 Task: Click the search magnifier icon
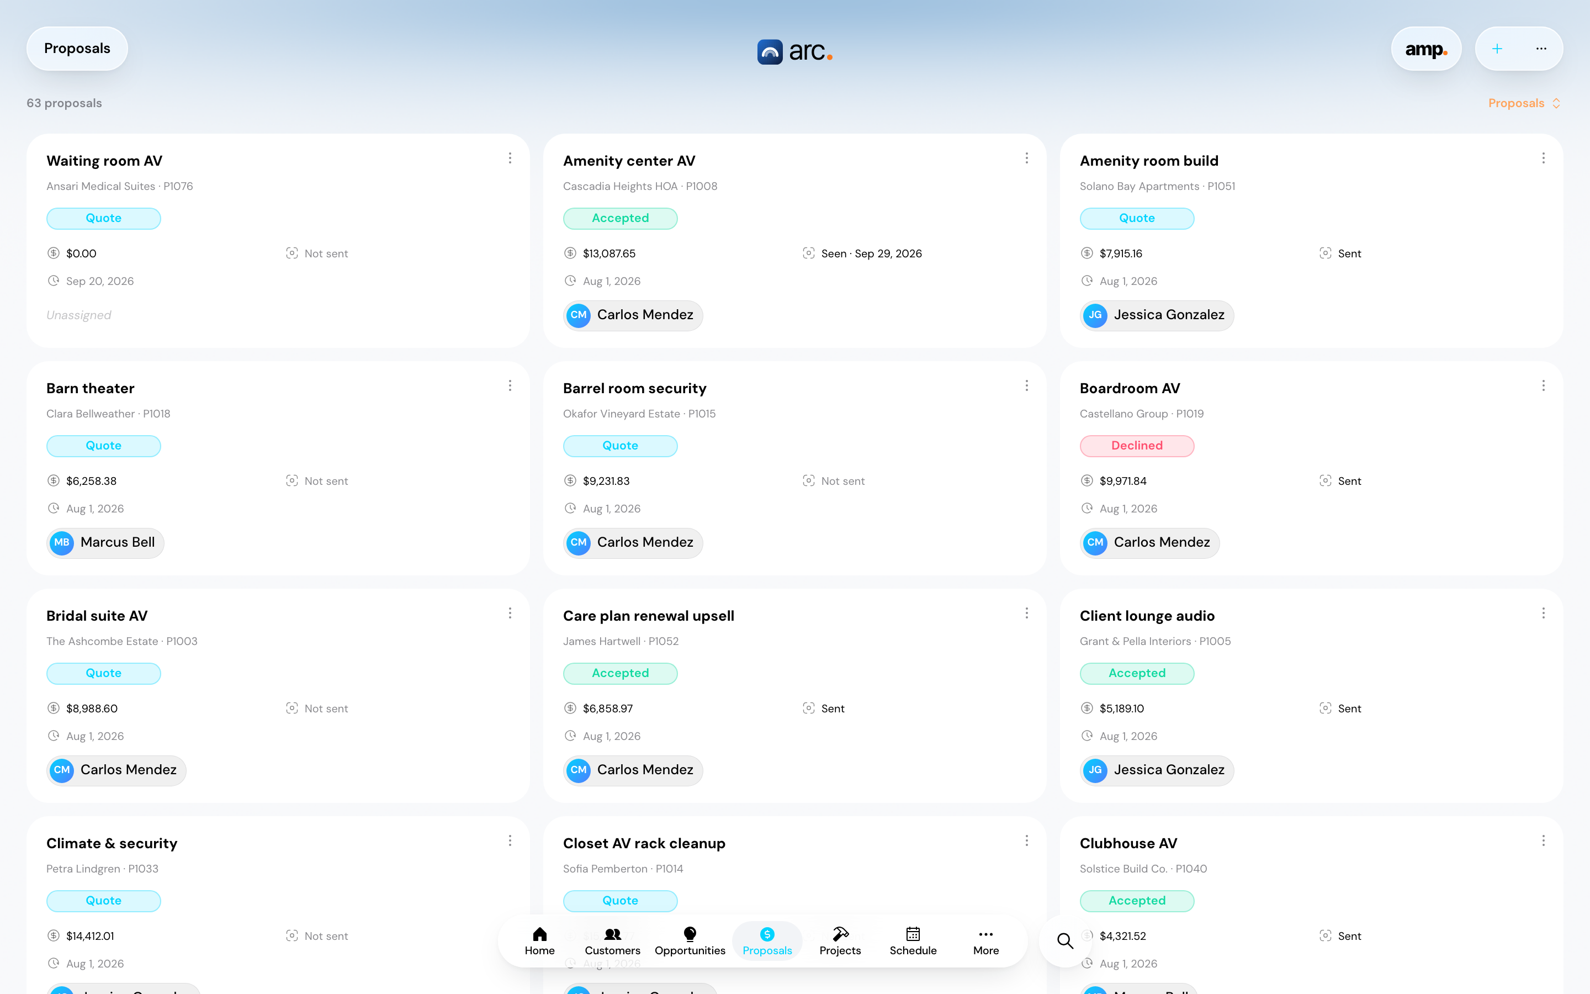[1065, 941]
